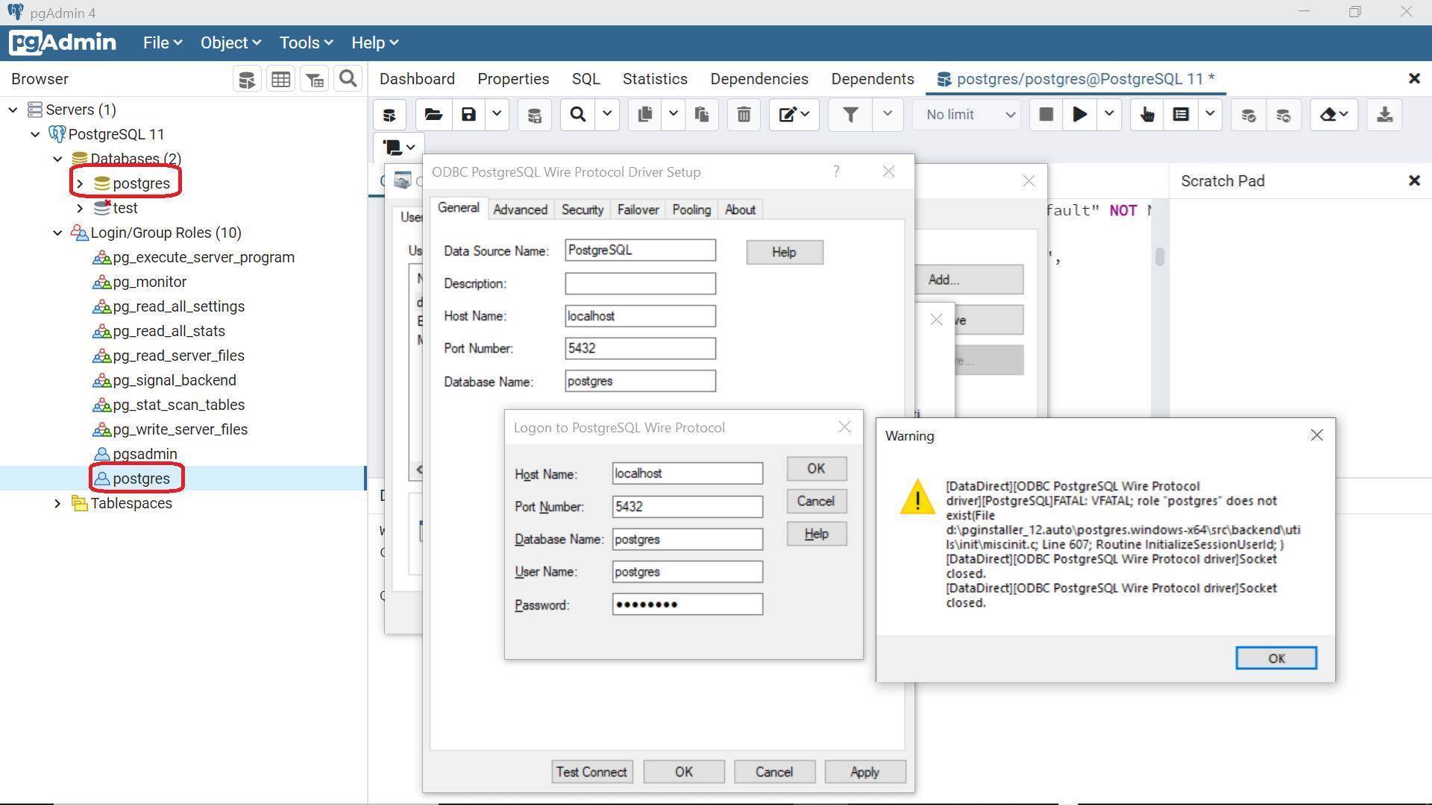Click the Execute query play button
This screenshot has width=1432, height=805.
pyautogui.click(x=1079, y=115)
